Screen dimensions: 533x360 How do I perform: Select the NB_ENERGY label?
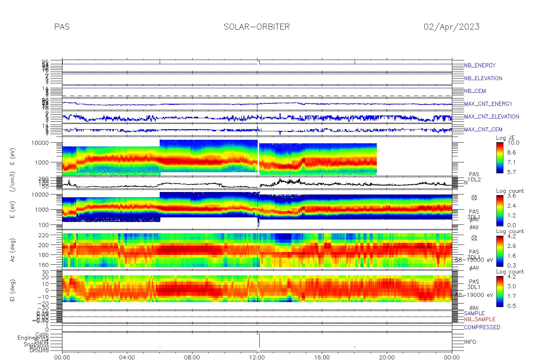coord(480,65)
